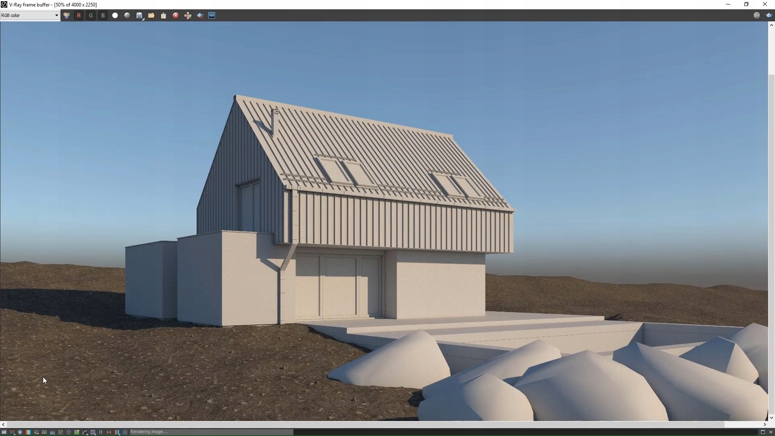775x436 pixels.
Task: Start region render with teapot icon
Action: [x=200, y=15]
